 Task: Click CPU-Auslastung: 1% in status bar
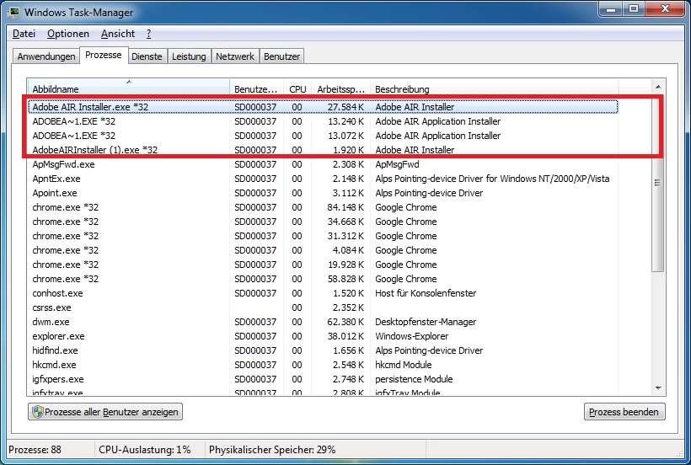click(x=145, y=450)
